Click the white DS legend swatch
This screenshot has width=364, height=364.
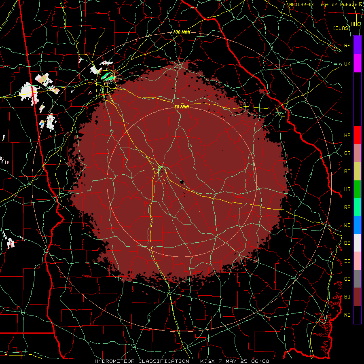(x=357, y=243)
